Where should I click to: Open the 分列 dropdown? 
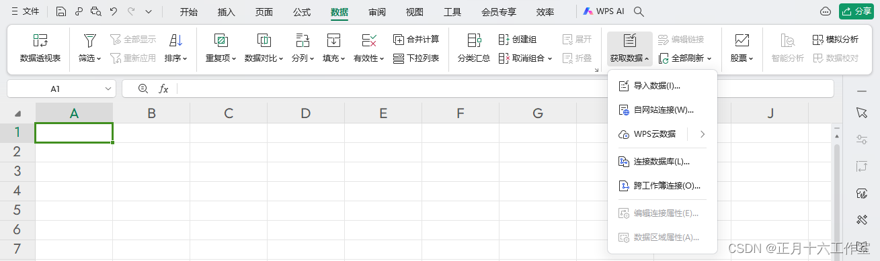click(303, 48)
